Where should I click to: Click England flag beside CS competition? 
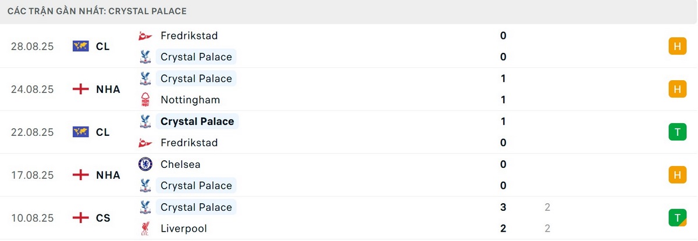[80, 218]
